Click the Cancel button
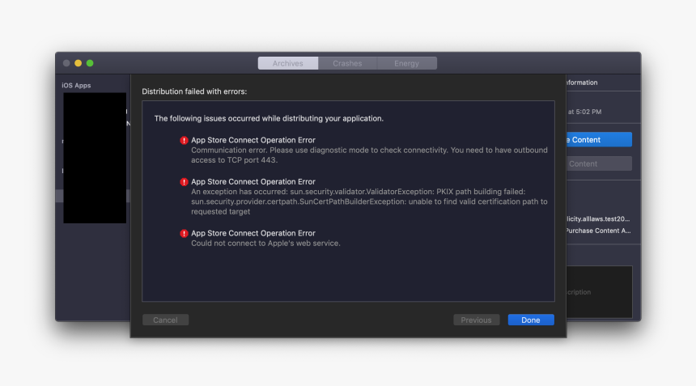 click(x=166, y=320)
